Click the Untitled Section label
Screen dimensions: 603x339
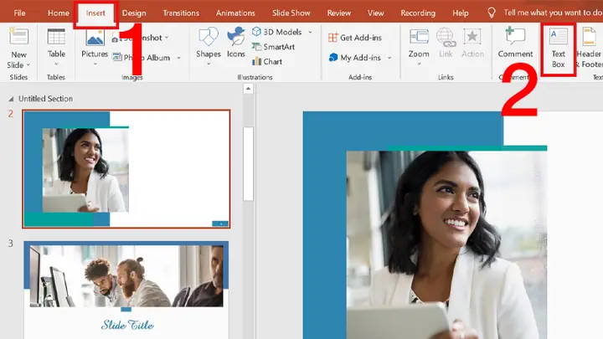[45, 99]
